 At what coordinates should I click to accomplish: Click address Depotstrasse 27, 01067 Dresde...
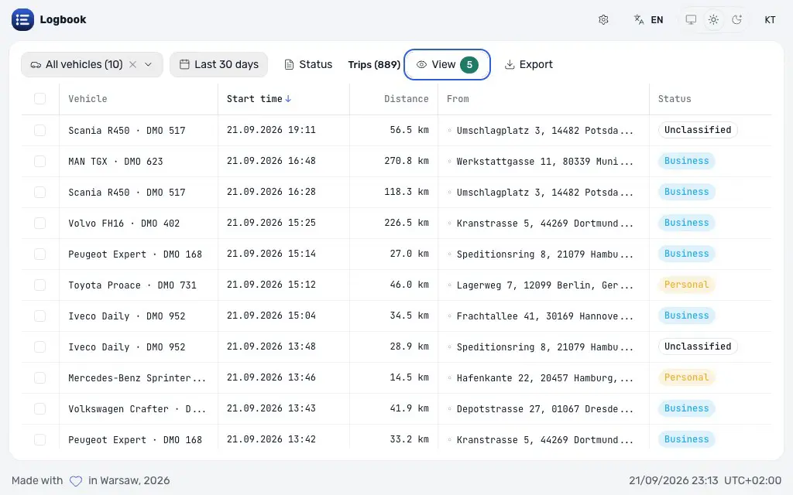pos(544,408)
